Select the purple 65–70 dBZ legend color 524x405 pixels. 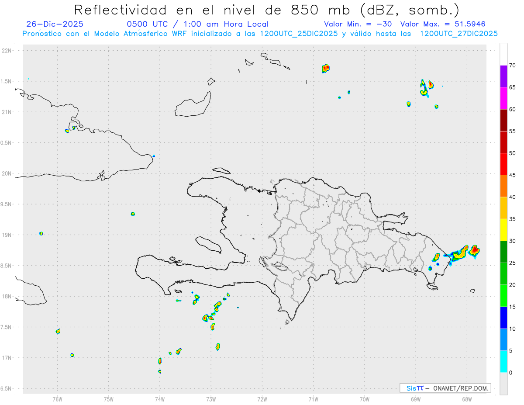pyautogui.click(x=503, y=76)
